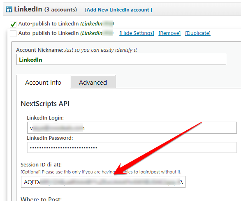Click the LinkedIn Password label
Viewport: 241px width, 201px height.
click(x=50, y=138)
